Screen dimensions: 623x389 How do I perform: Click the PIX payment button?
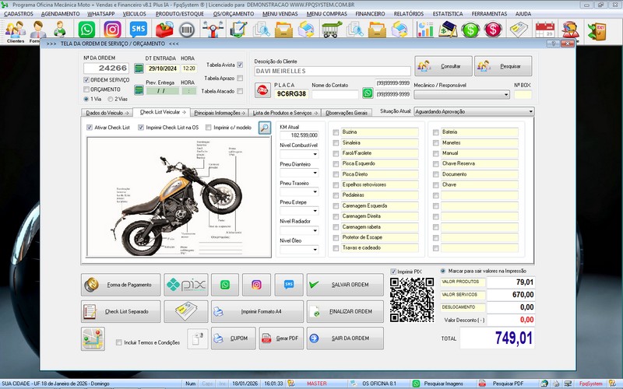coord(185,285)
